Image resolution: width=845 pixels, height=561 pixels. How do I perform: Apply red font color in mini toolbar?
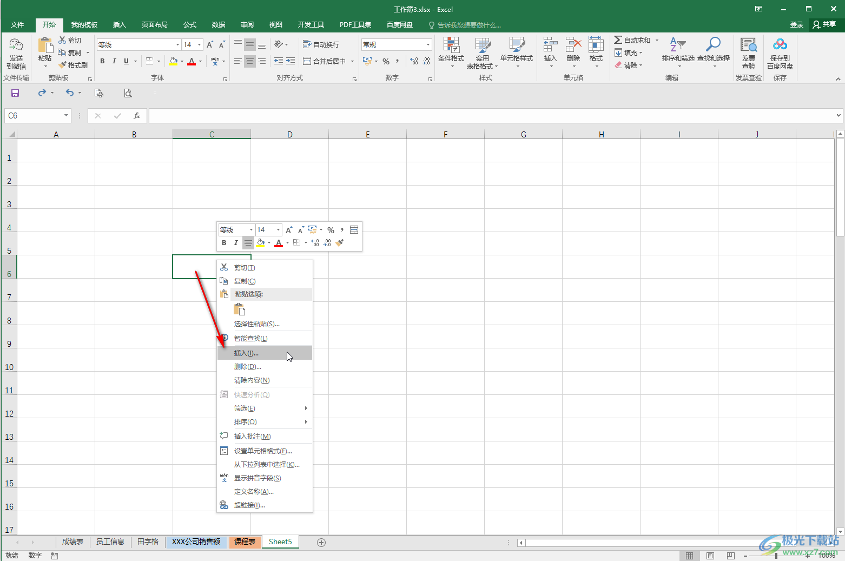(x=279, y=243)
